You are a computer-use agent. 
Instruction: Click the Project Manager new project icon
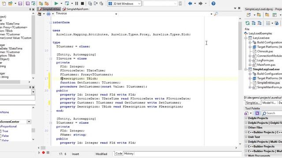tap(249, 15)
